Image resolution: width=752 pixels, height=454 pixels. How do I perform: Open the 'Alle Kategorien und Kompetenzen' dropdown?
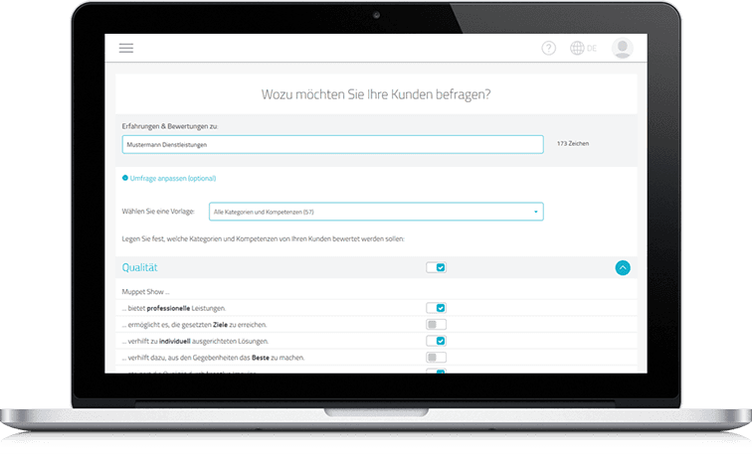tap(375, 211)
